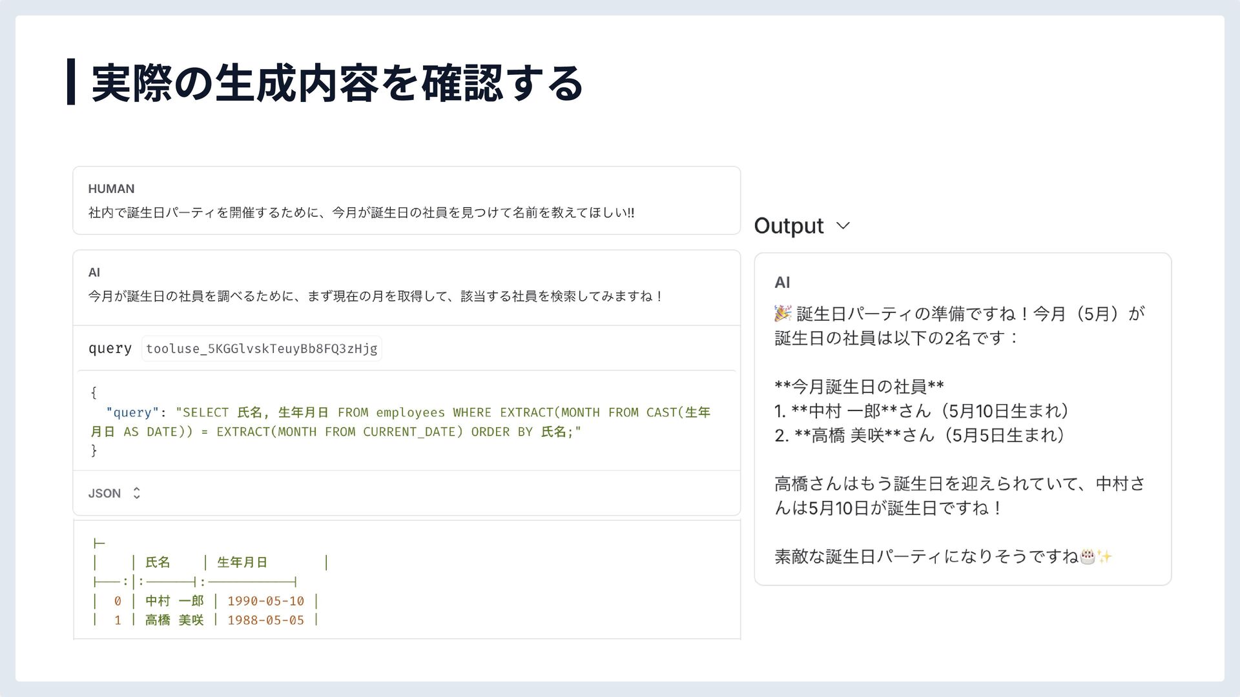Image resolution: width=1240 pixels, height=697 pixels.
Task: Click the sparkles emoji icon
Action: pyautogui.click(x=1104, y=556)
